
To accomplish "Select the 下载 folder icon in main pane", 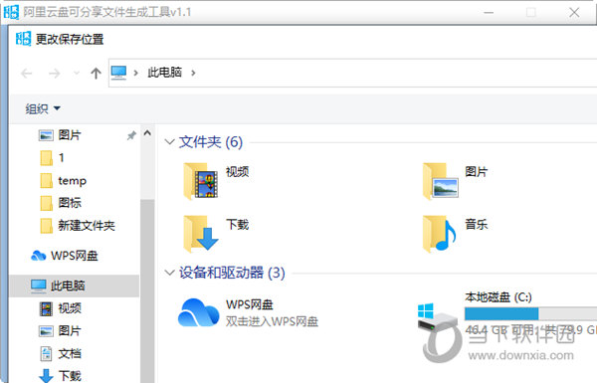I will [201, 234].
